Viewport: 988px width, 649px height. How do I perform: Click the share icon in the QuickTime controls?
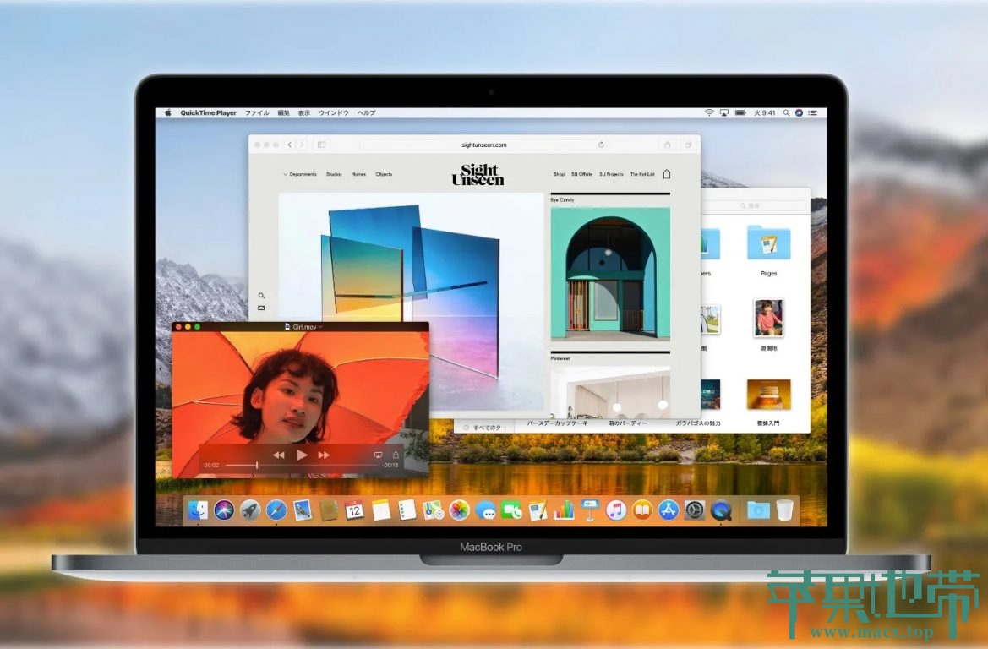[396, 455]
